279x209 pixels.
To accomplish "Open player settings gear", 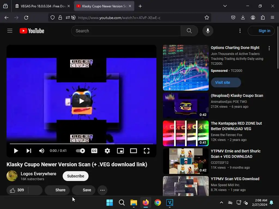I will (x=107, y=151).
